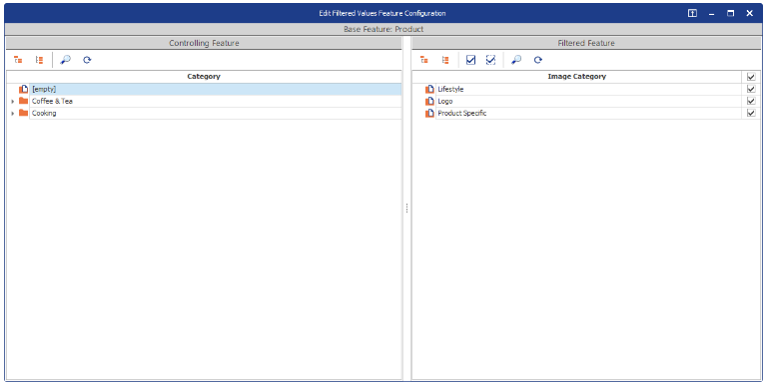The width and height of the screenshot is (767, 384).
Task: Uncheck the Logo checkbox
Action: tap(751, 101)
